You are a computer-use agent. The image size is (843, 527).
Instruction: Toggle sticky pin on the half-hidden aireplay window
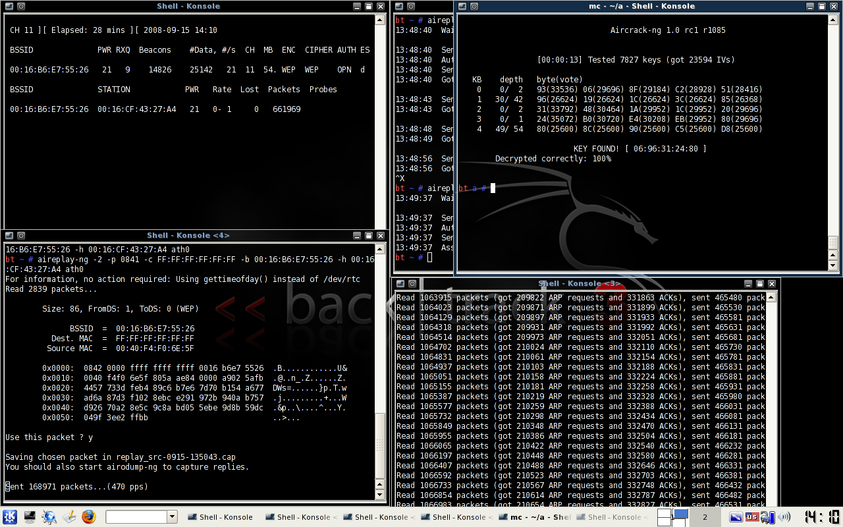412,6
